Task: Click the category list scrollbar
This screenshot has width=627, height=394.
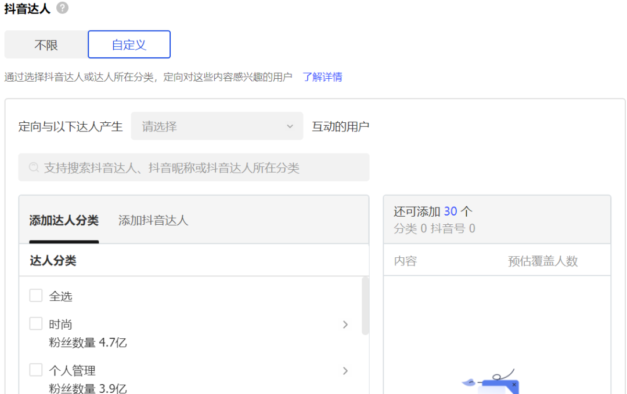Action: (x=365, y=306)
